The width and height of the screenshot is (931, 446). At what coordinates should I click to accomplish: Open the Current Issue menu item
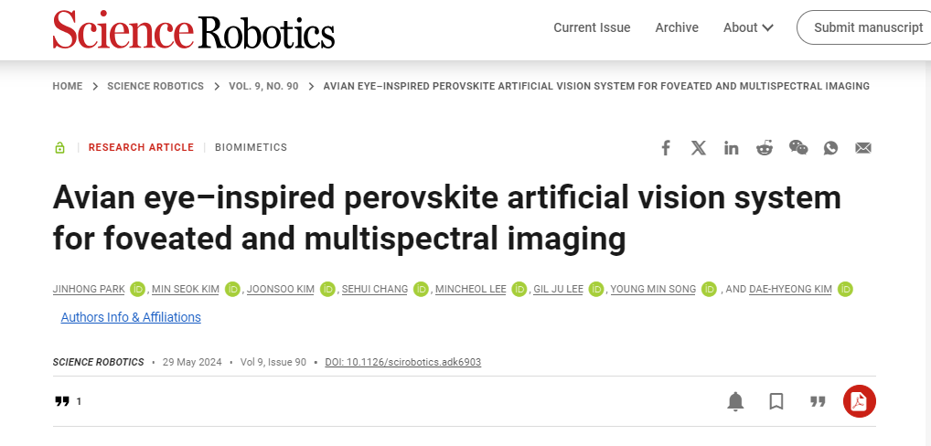click(x=592, y=27)
